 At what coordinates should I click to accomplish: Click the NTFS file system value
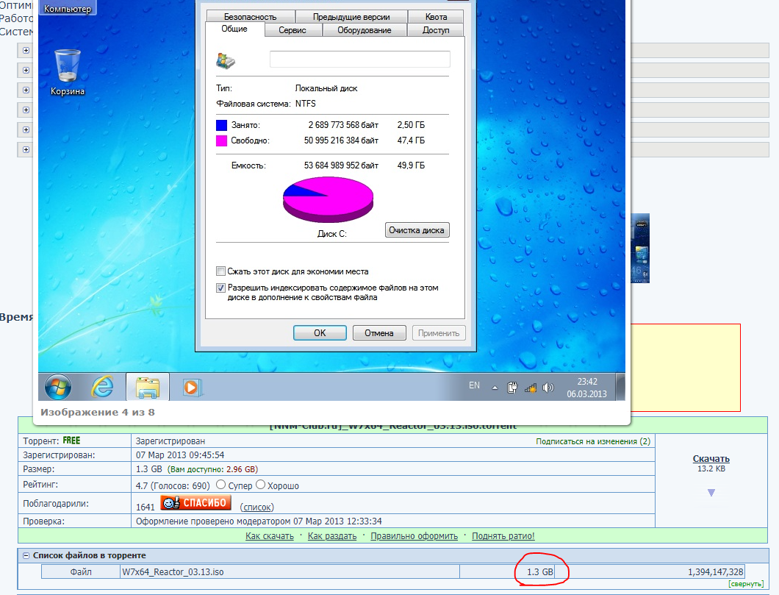306,104
